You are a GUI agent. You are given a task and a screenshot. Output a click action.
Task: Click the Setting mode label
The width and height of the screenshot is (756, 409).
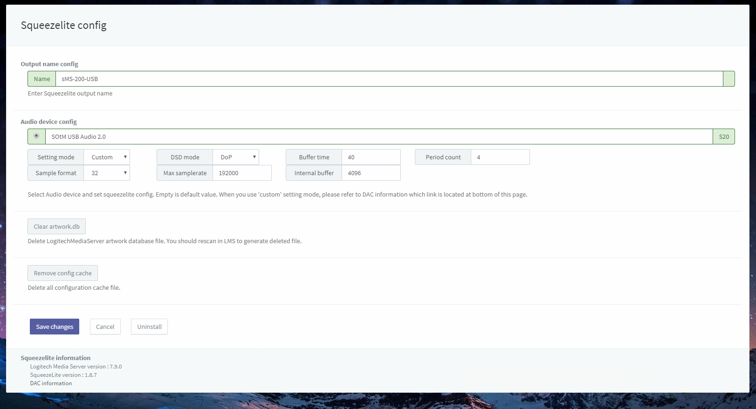pyautogui.click(x=56, y=157)
